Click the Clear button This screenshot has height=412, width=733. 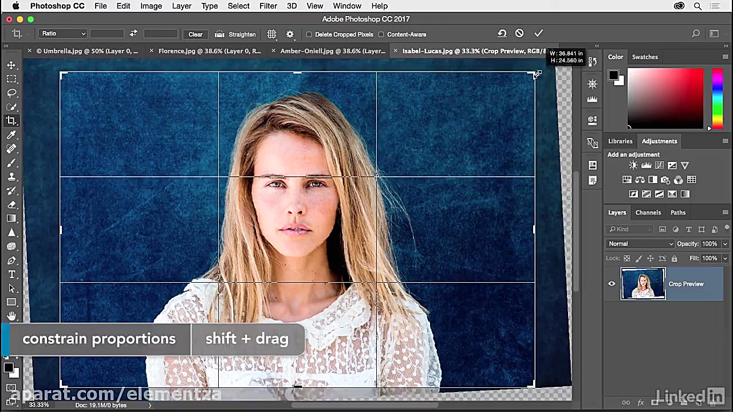(x=195, y=34)
